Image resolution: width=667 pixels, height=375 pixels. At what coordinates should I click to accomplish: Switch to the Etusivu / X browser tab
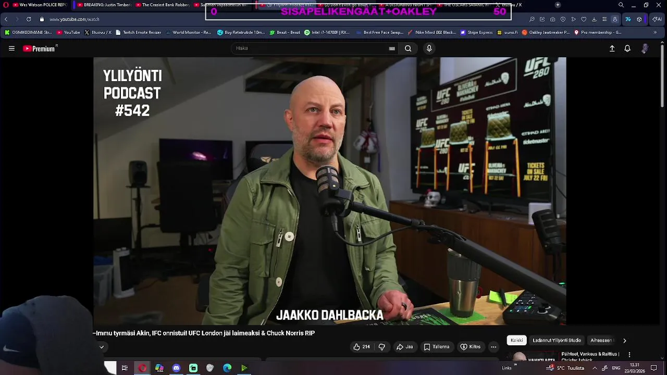click(509, 5)
